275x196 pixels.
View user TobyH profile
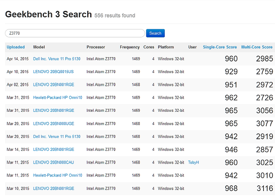point(193,162)
